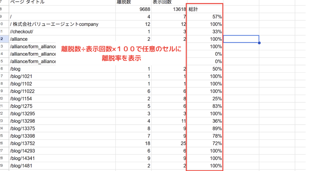310x171 pixels.
Task: Click the 33% value cell
Action: (205, 32)
